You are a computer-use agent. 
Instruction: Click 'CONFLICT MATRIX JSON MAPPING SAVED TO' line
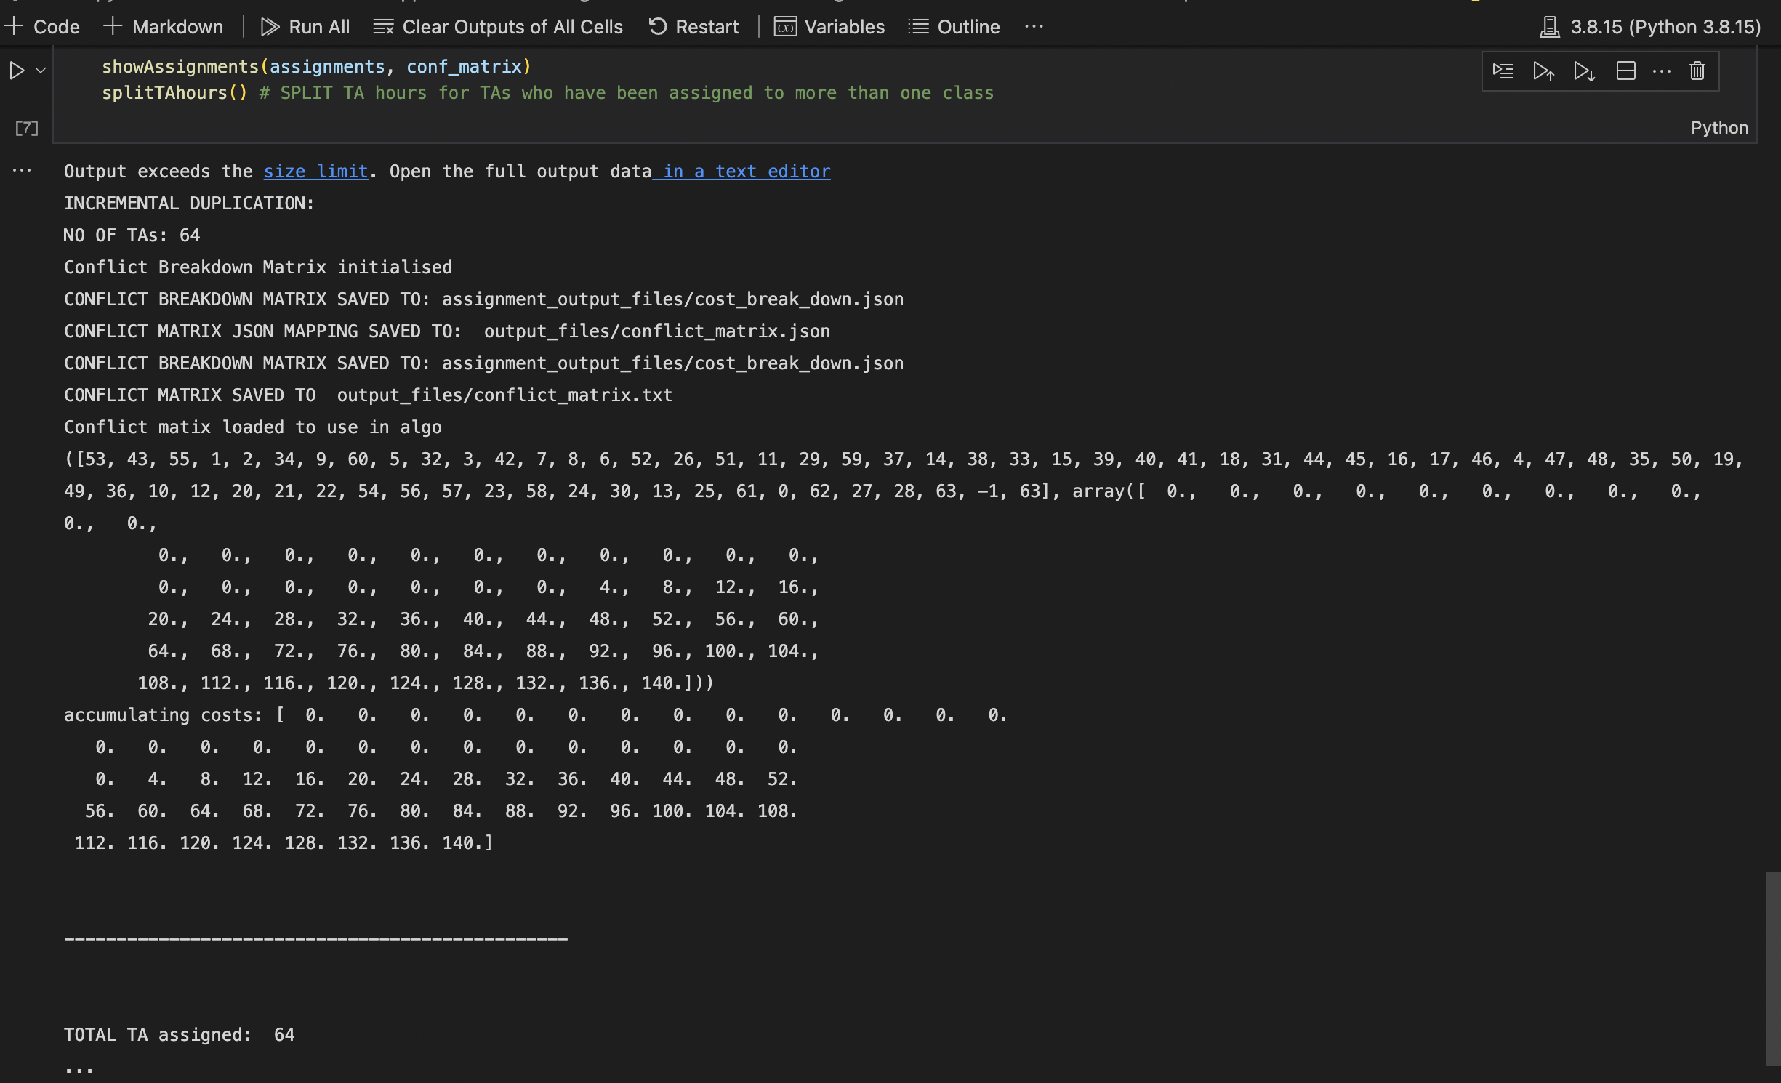coord(447,331)
